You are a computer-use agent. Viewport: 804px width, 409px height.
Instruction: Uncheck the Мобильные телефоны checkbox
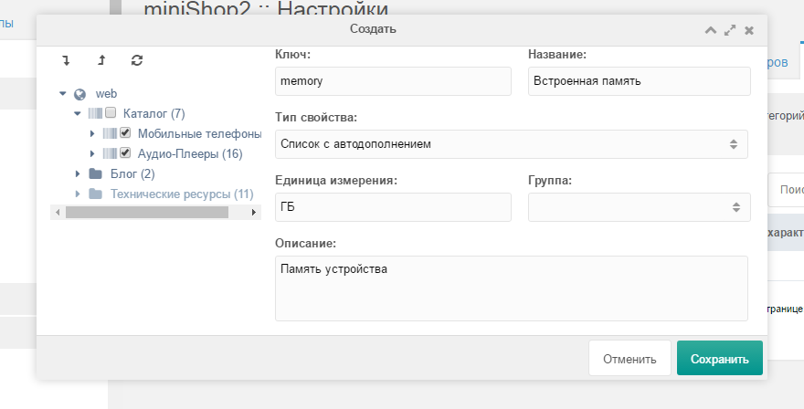tap(125, 132)
